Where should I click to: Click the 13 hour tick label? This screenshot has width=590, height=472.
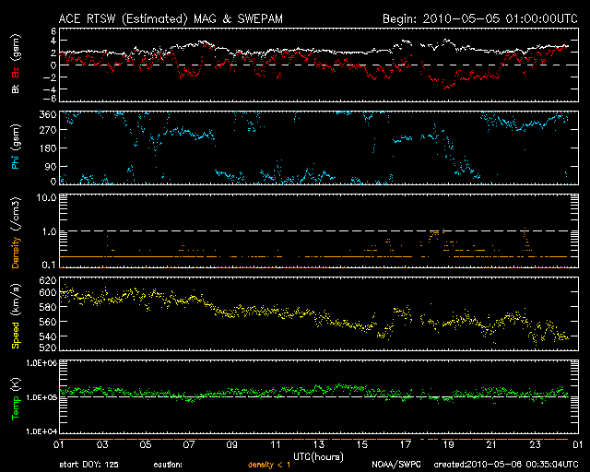[318, 445]
